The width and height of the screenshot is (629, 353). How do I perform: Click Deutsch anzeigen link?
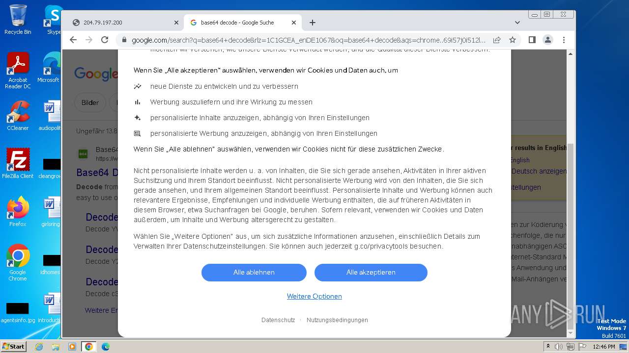[539, 172]
